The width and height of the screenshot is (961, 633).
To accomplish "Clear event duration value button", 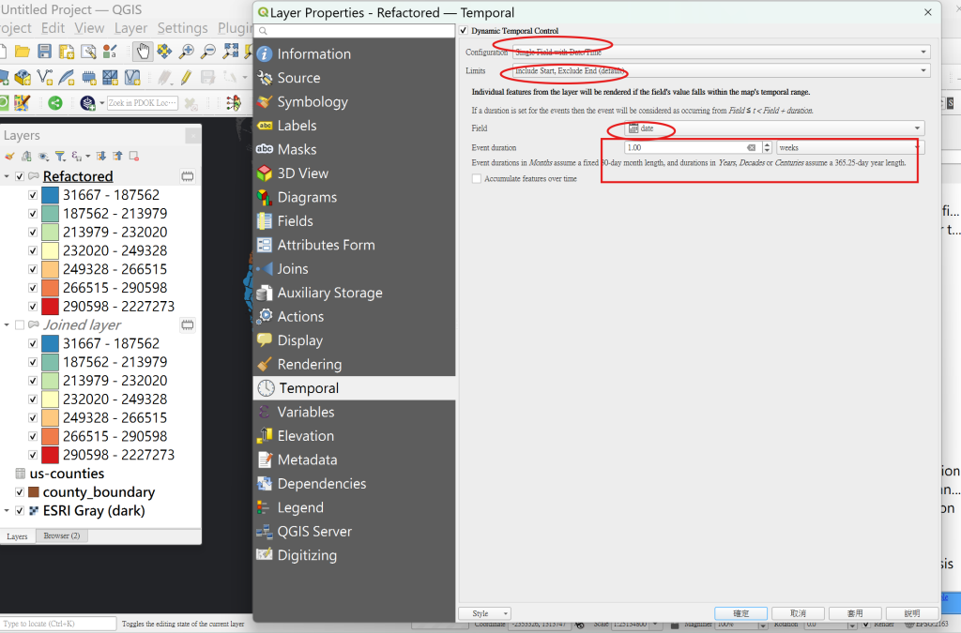I will [752, 147].
